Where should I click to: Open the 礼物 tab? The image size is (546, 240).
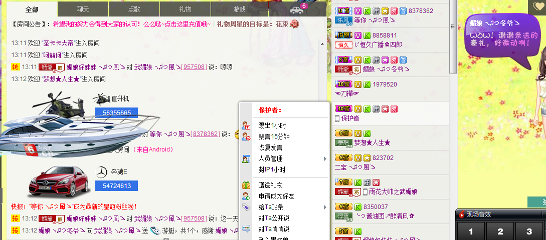pyautogui.click(x=185, y=9)
